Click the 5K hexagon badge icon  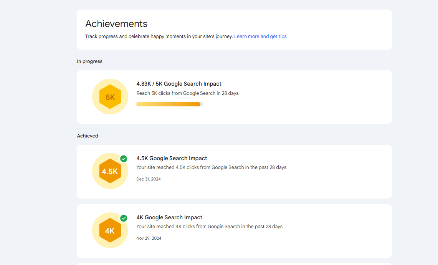pos(110,97)
